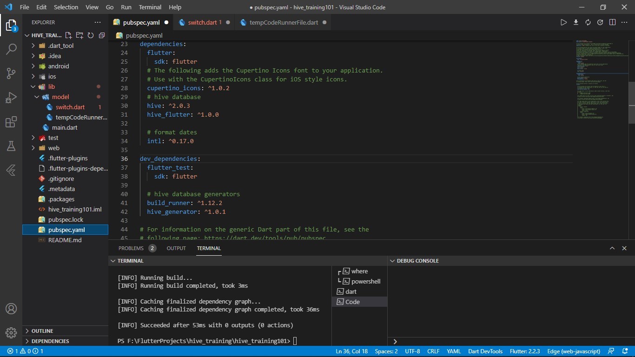Open the Source Control view
Viewport: 635px width, 357px height.
click(11, 73)
